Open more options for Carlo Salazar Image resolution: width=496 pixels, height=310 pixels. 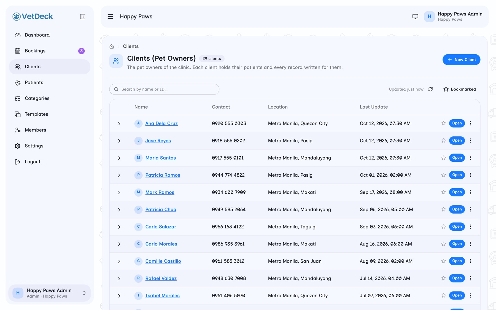470,227
